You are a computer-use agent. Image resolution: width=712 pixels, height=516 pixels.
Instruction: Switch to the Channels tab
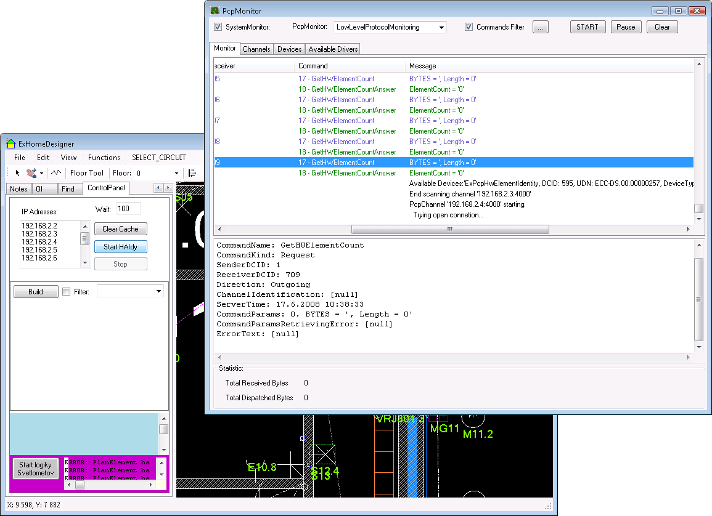pyautogui.click(x=256, y=49)
